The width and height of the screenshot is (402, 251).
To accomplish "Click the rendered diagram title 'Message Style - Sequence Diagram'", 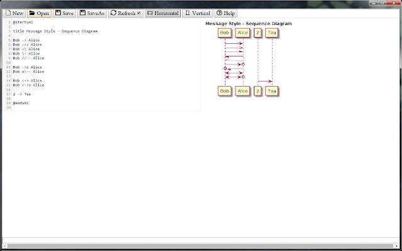I will tap(249, 24).
